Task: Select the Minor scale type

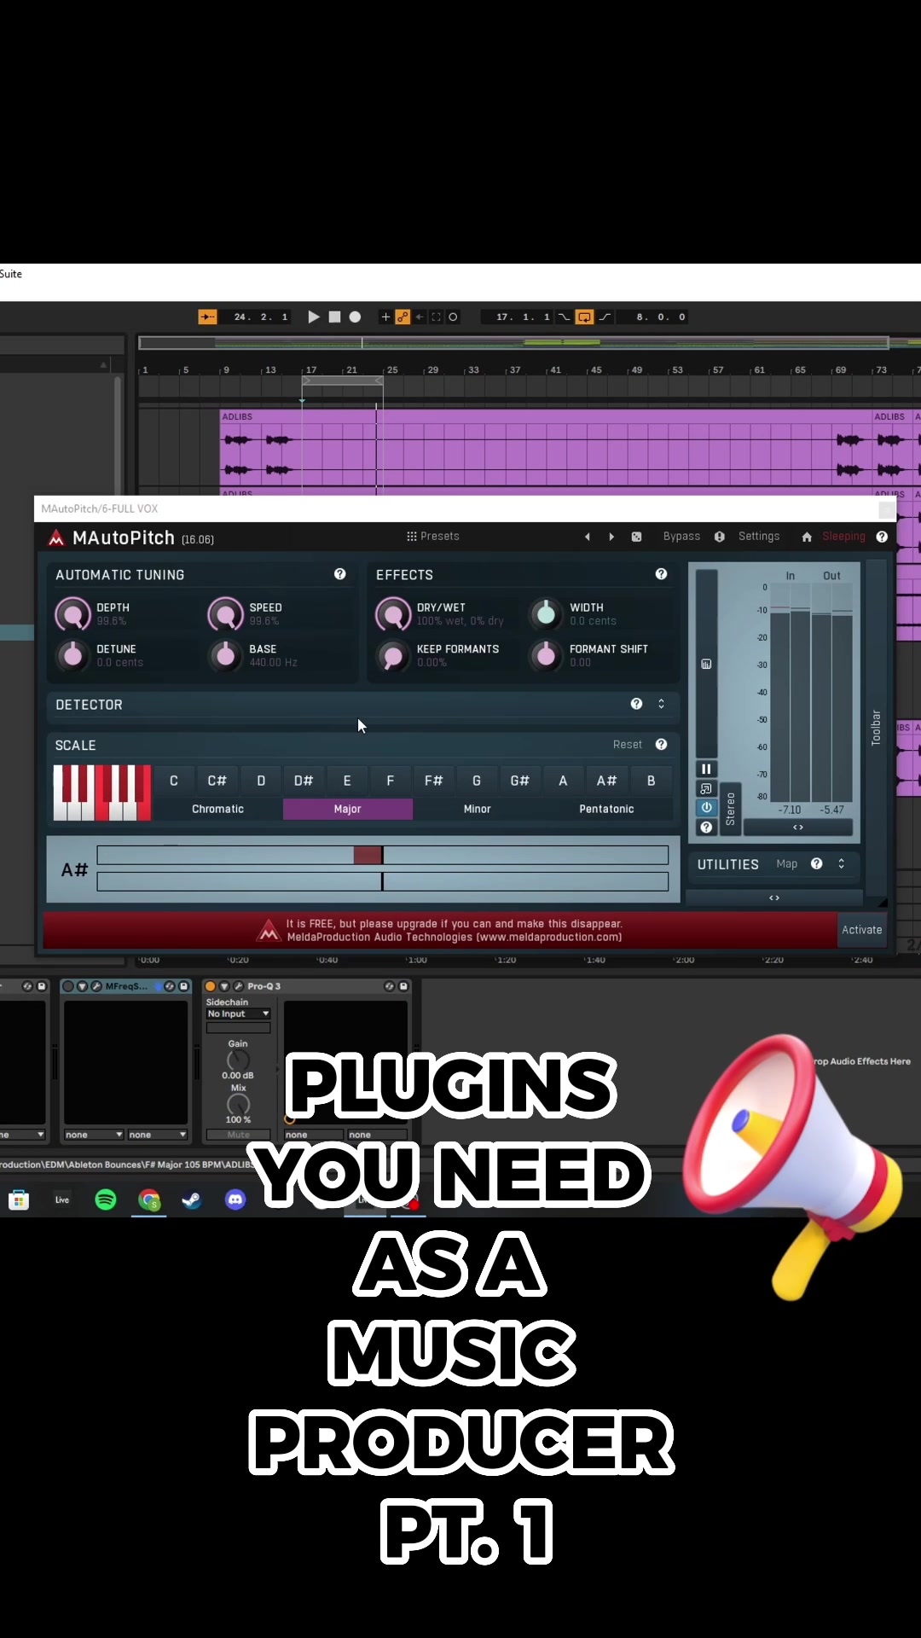Action: tap(478, 809)
